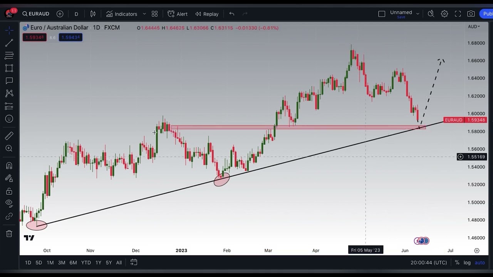Click the Euro / Australian Dollar chart title
This screenshot has width=493, height=277.
tap(59, 28)
